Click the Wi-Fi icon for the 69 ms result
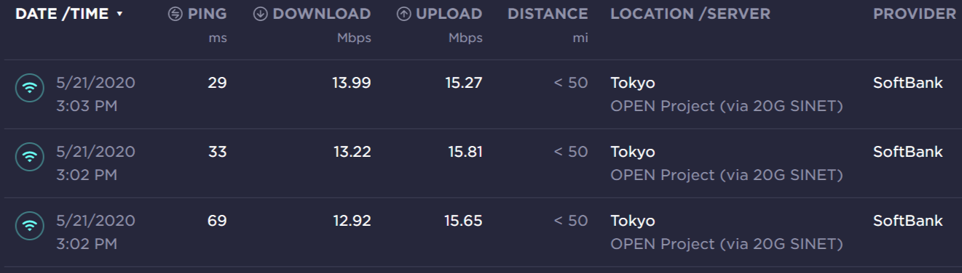The height and width of the screenshot is (273, 962). point(29,226)
